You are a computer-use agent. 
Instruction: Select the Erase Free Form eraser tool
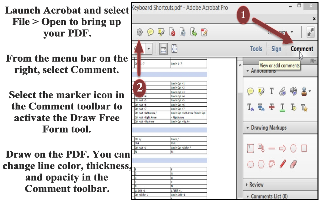pyautogui.click(x=293, y=164)
